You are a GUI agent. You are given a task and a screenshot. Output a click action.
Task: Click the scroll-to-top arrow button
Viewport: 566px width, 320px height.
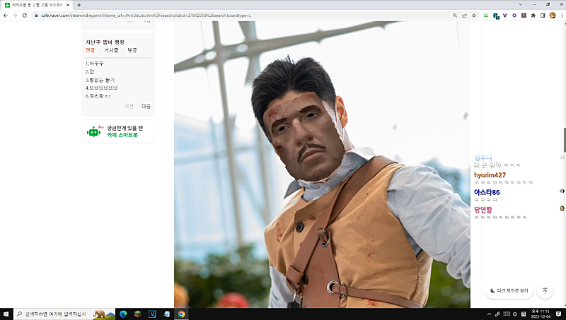coord(545,290)
